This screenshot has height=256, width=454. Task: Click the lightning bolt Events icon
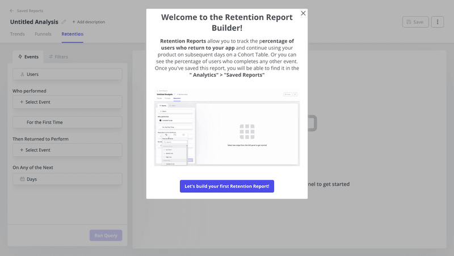(20, 57)
